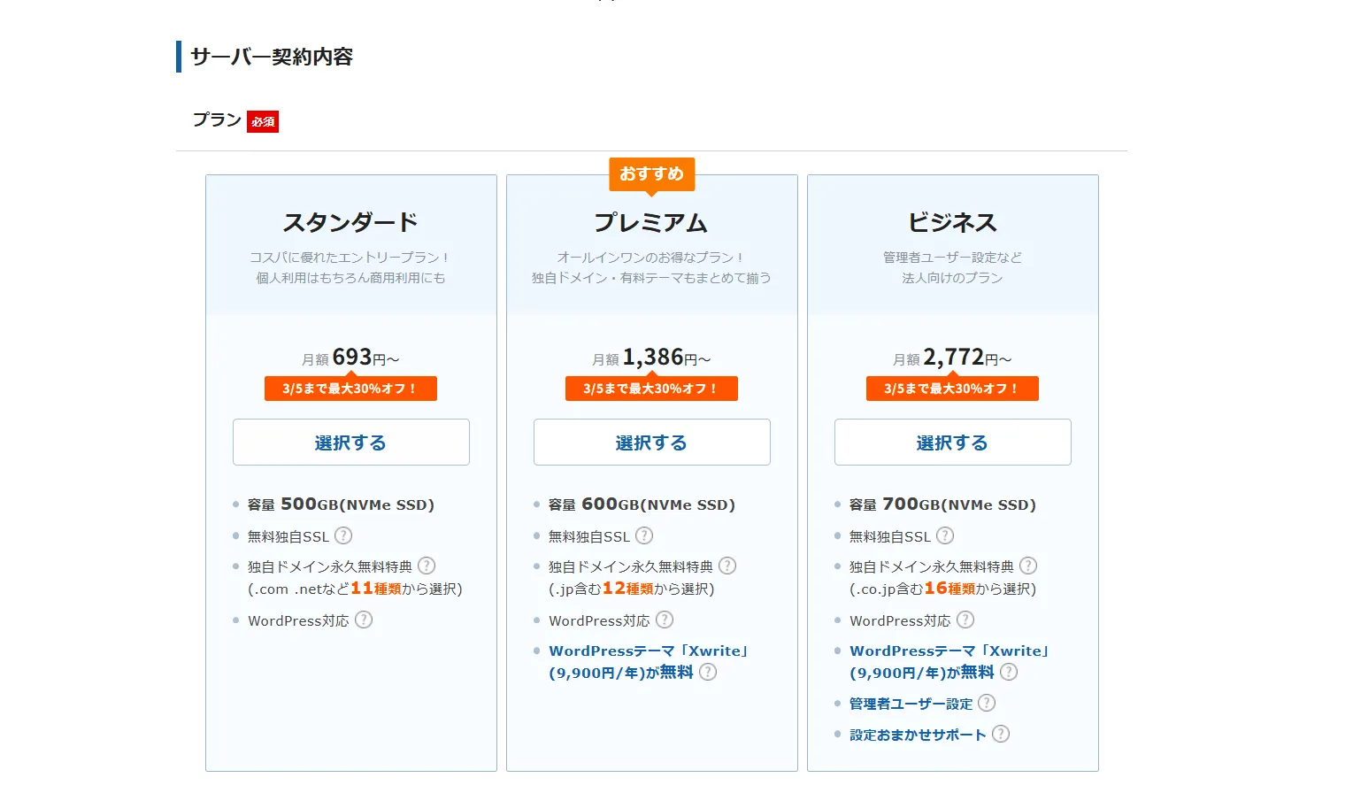Click the Xwrite theme help icon on プレミアム
Screen dimensions: 1353x793
pyautogui.click(x=707, y=673)
